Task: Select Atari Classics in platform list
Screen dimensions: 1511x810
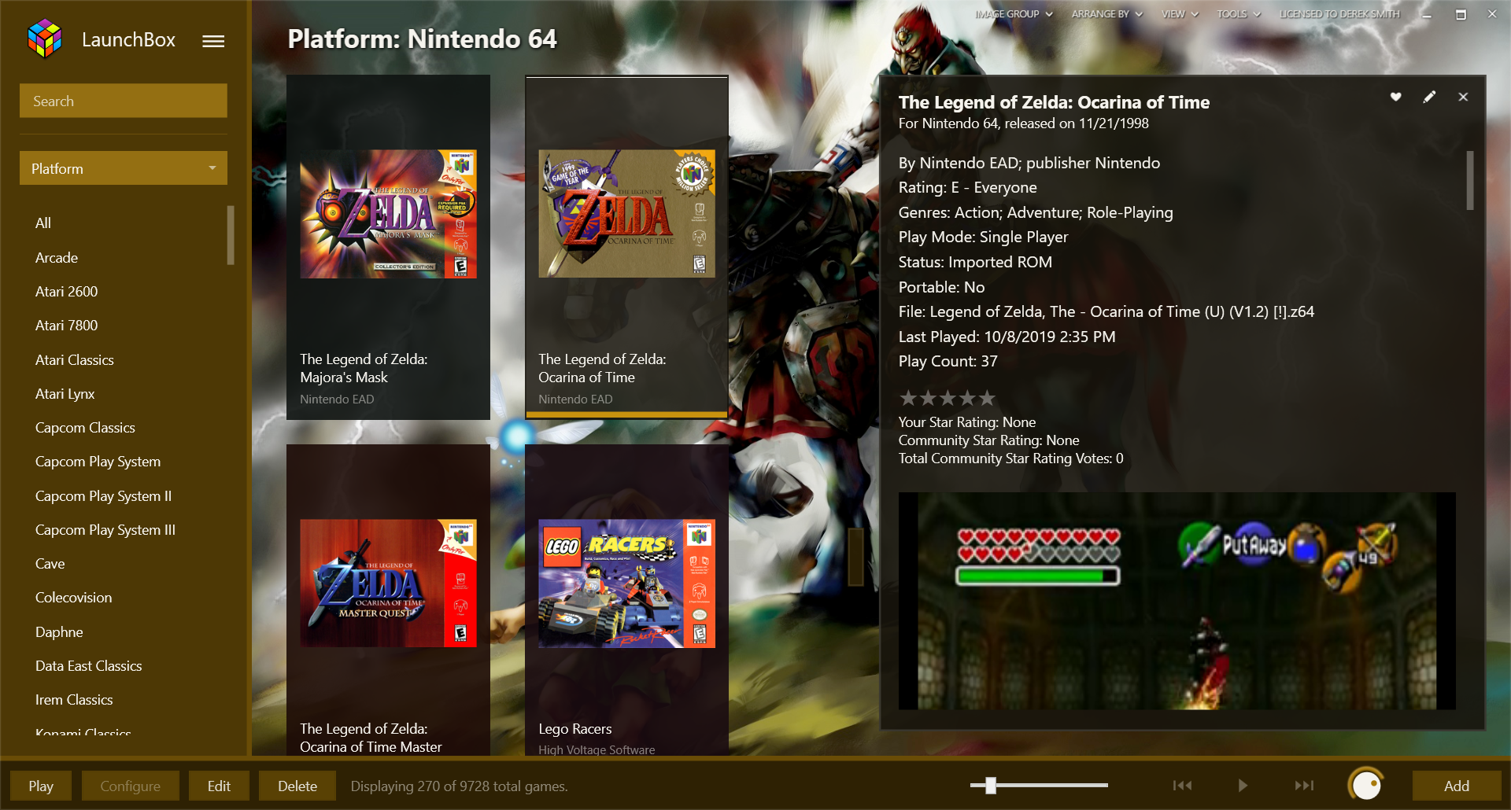Action: tap(75, 360)
